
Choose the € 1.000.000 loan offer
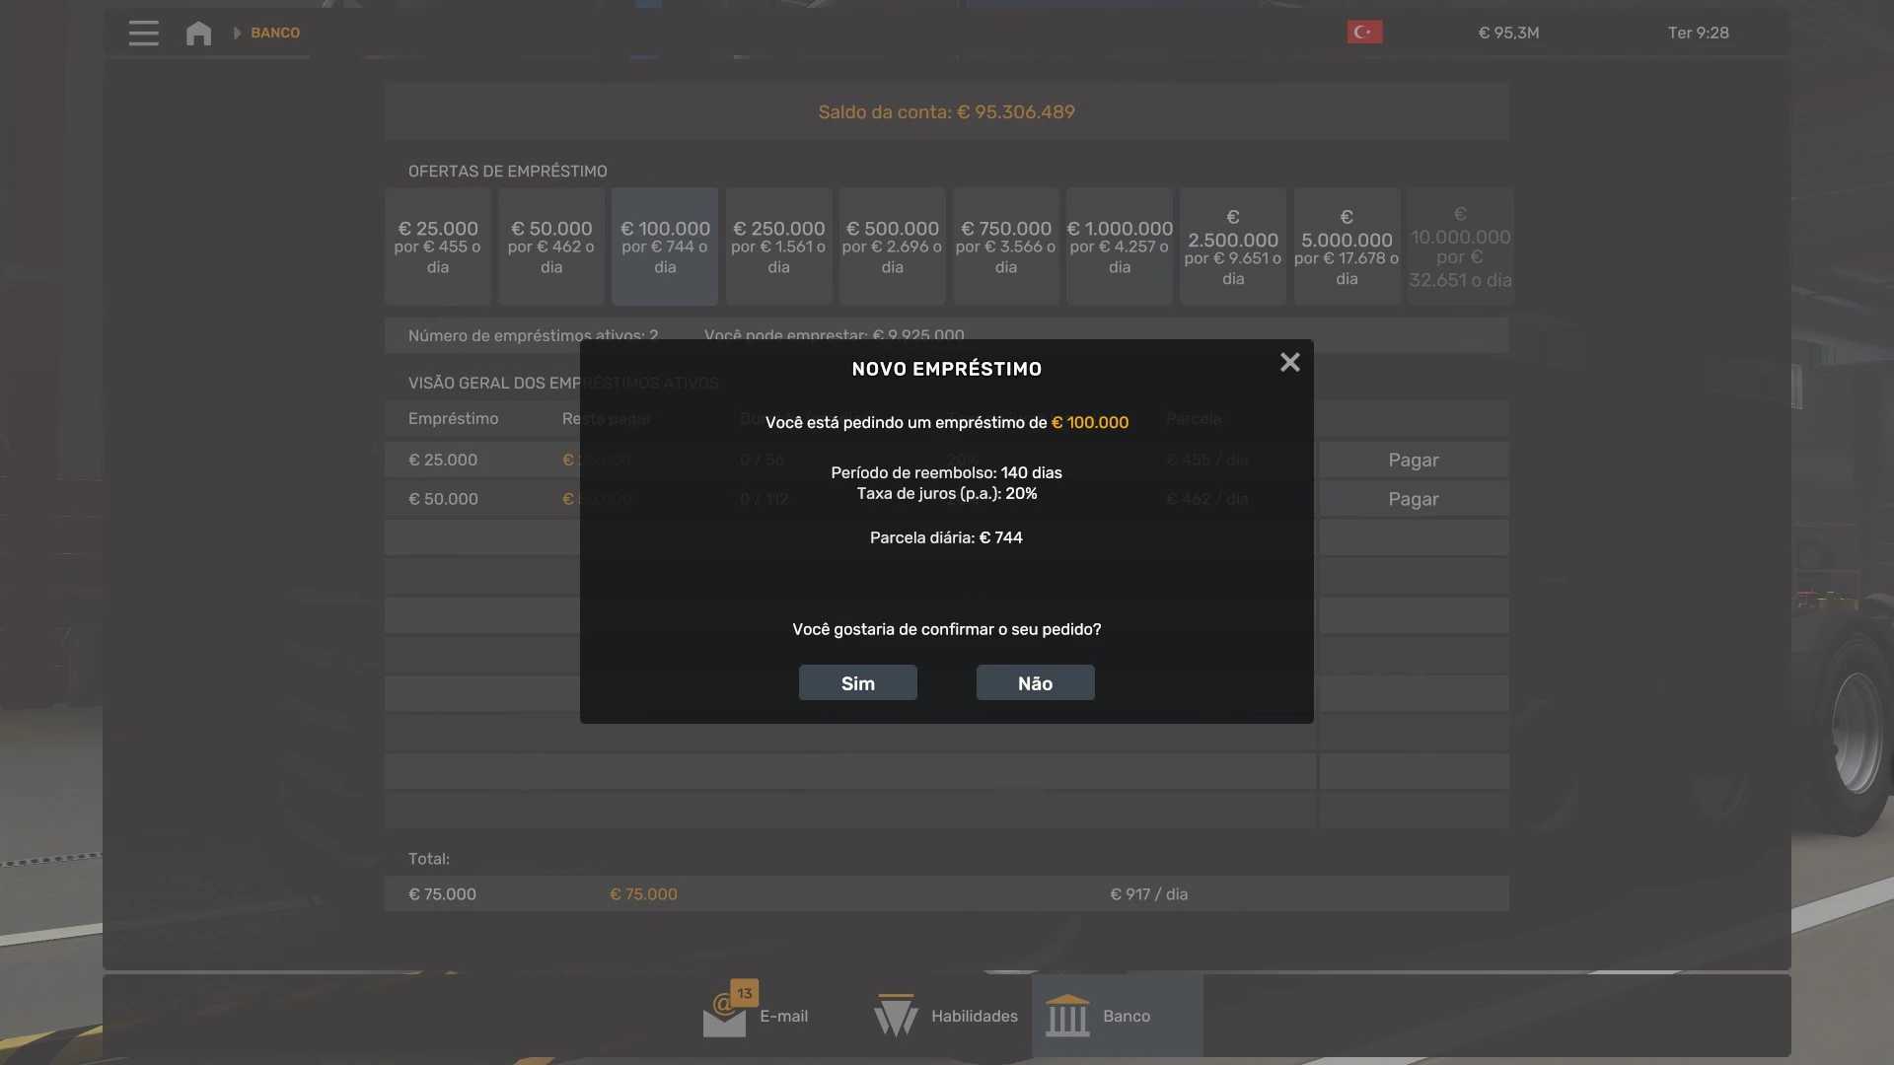[1120, 247]
